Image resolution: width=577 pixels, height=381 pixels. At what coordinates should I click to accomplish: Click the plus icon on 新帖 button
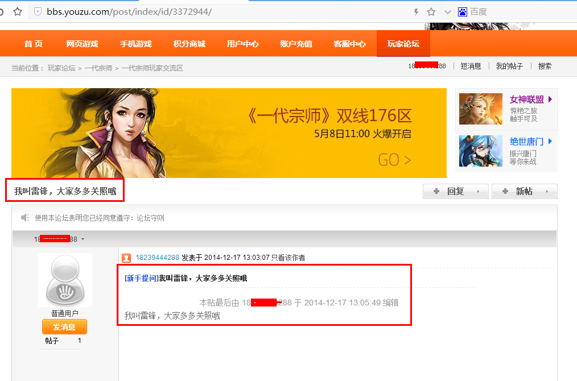click(x=505, y=191)
